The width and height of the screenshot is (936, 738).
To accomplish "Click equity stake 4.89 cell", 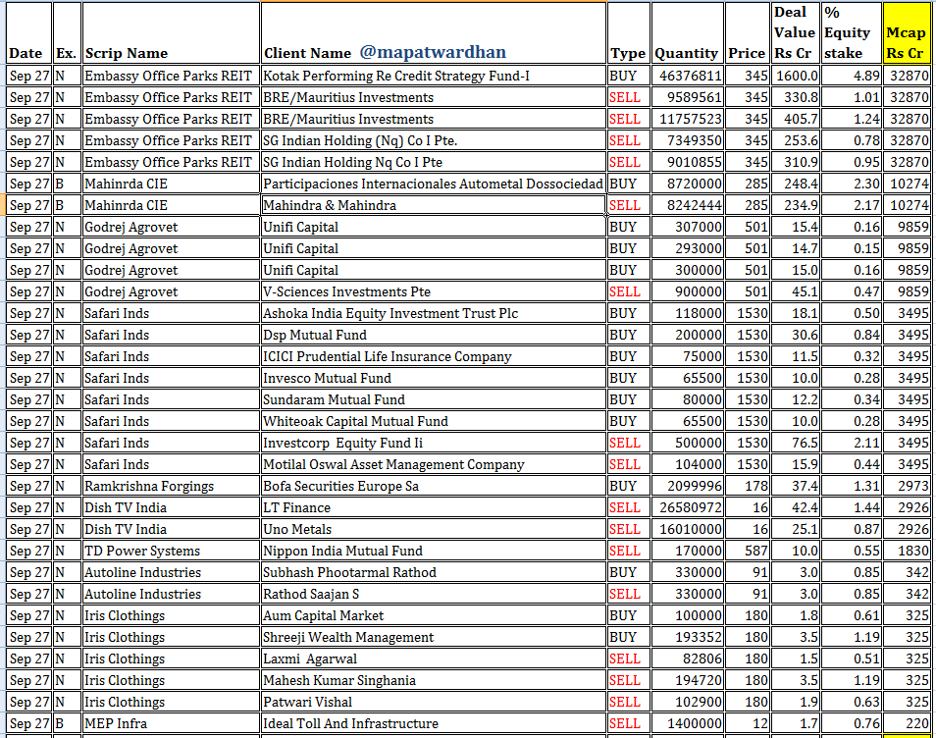I will [852, 76].
